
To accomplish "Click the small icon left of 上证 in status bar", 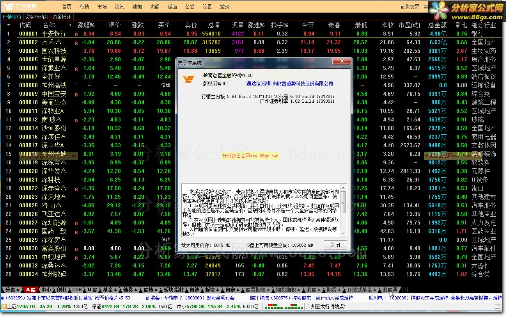I will 4,306.
